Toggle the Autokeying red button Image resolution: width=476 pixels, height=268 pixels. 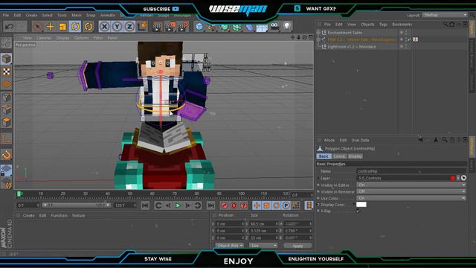pyautogui.click(x=234, y=205)
